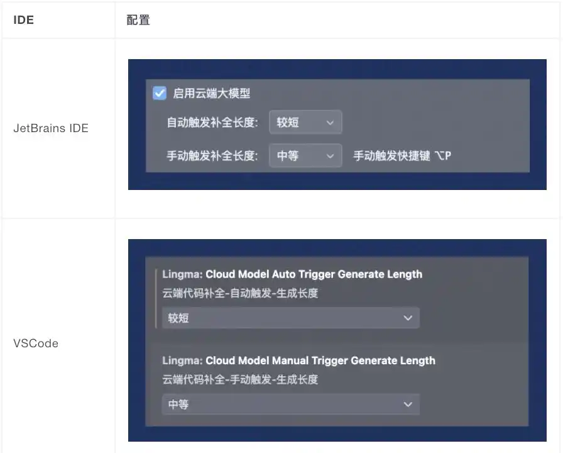
Task: Click the IDE column header
Action: (x=23, y=20)
